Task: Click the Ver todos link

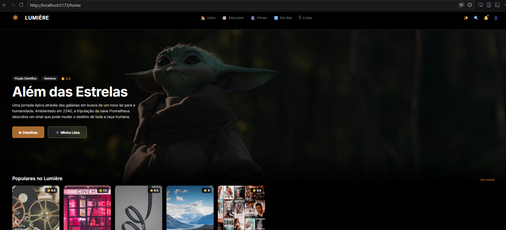Action: pyautogui.click(x=487, y=180)
